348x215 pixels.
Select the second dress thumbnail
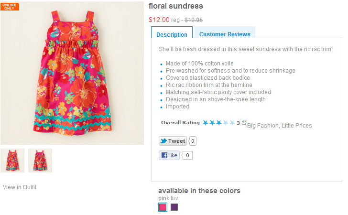pyautogui.click(x=40, y=161)
